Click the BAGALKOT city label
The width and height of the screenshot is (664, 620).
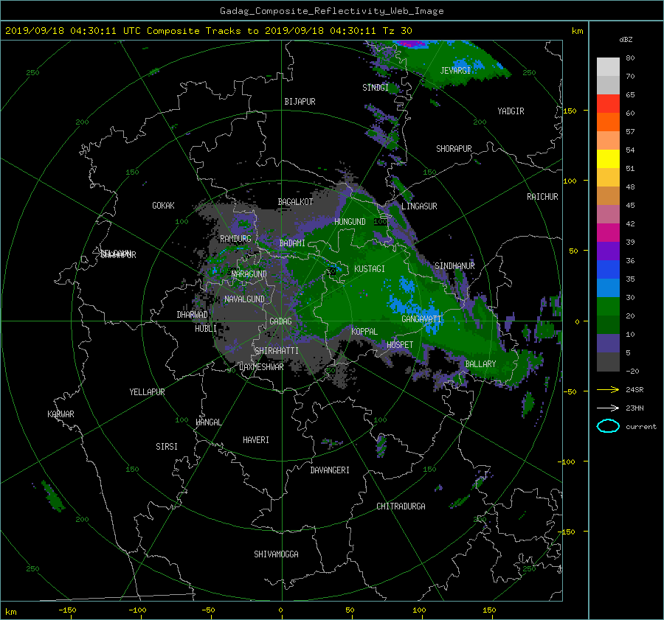pos(295,202)
